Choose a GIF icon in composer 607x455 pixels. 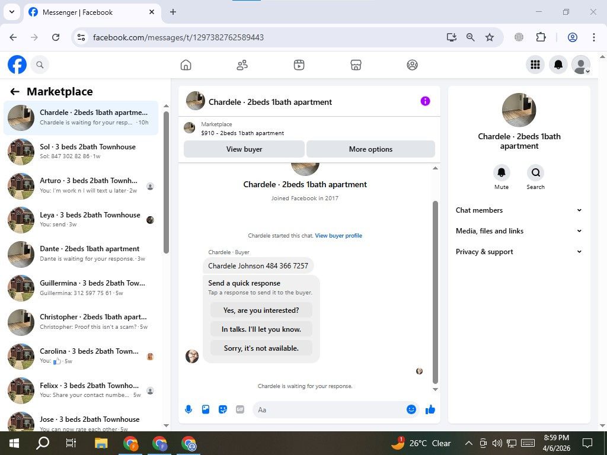point(240,409)
